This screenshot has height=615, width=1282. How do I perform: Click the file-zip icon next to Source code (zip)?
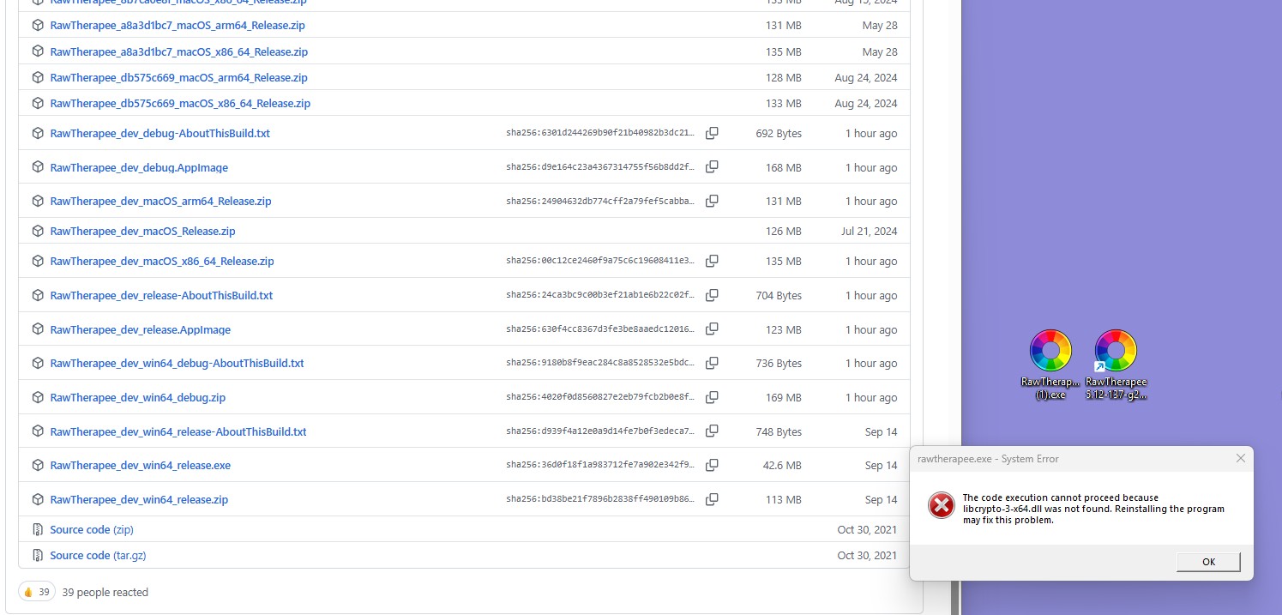(x=38, y=529)
